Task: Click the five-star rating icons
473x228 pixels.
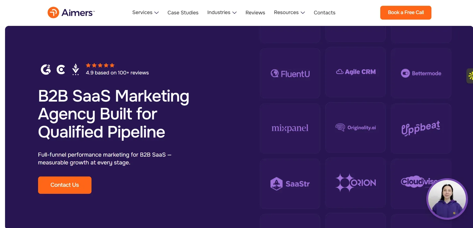Action: (100, 65)
